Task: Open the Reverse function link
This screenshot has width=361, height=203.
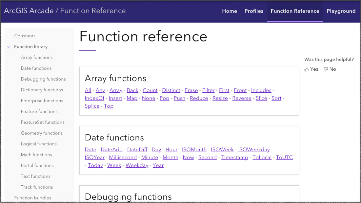Action: coord(242,98)
